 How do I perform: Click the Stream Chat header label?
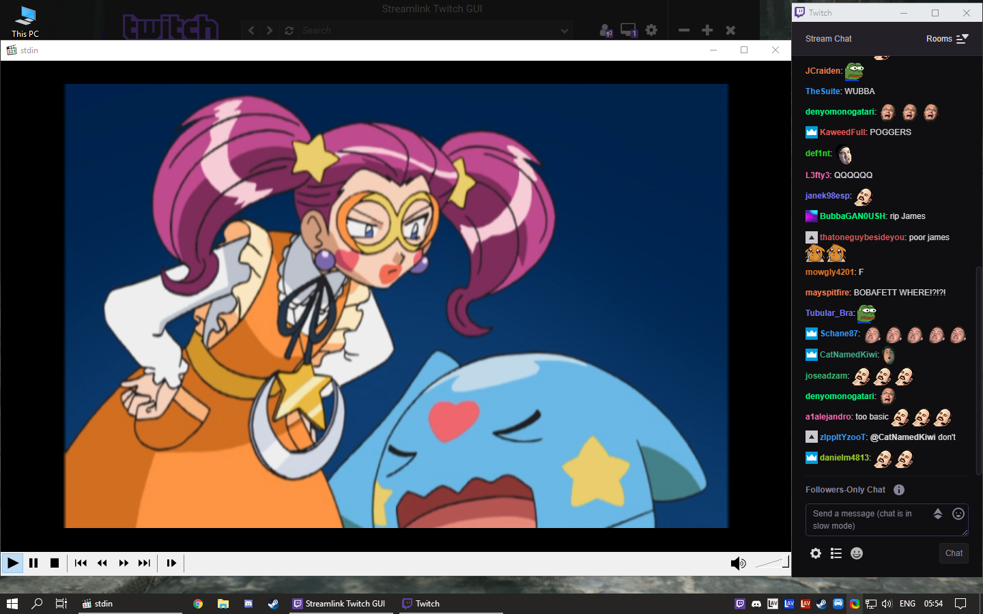point(828,39)
